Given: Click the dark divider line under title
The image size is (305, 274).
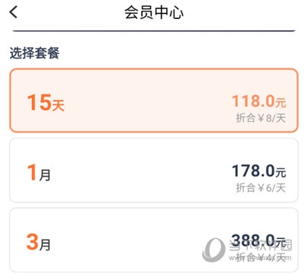Looking at the screenshot, I should [x=154, y=31].
